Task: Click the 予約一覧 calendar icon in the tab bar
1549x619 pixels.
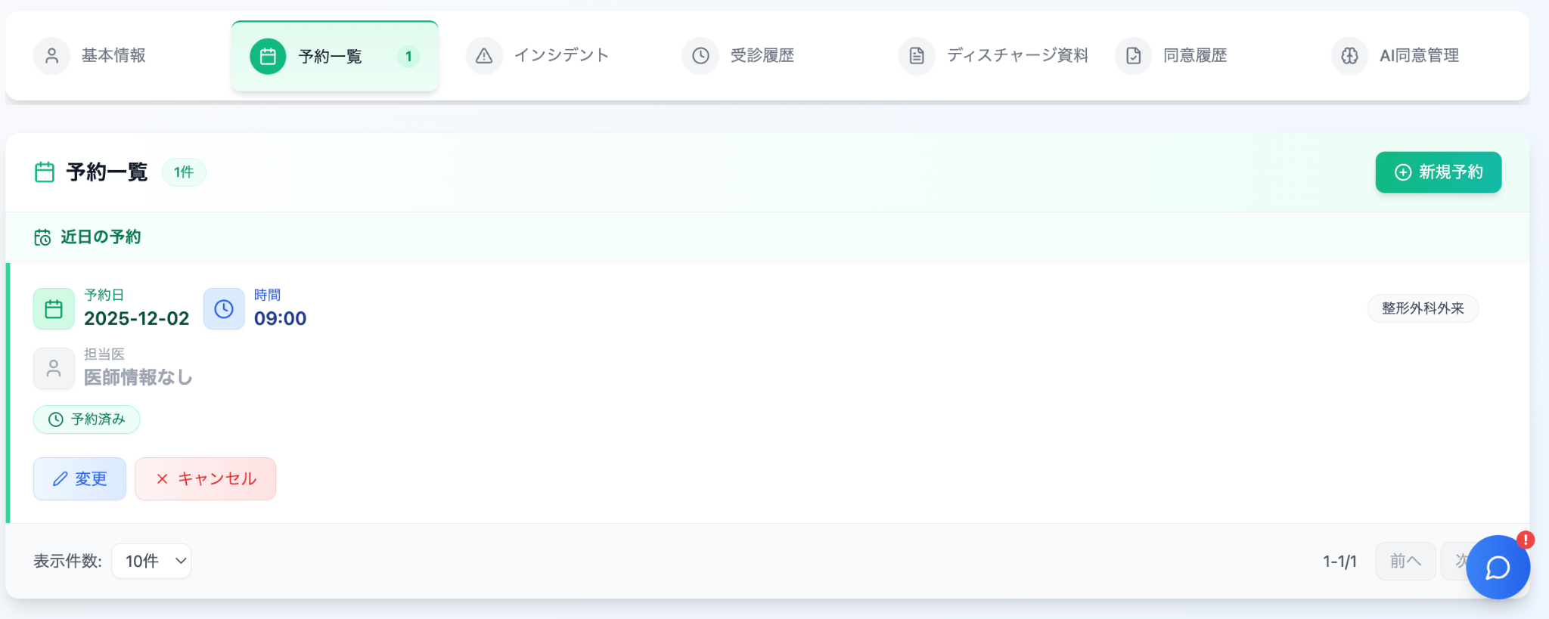Action: pyautogui.click(x=266, y=55)
